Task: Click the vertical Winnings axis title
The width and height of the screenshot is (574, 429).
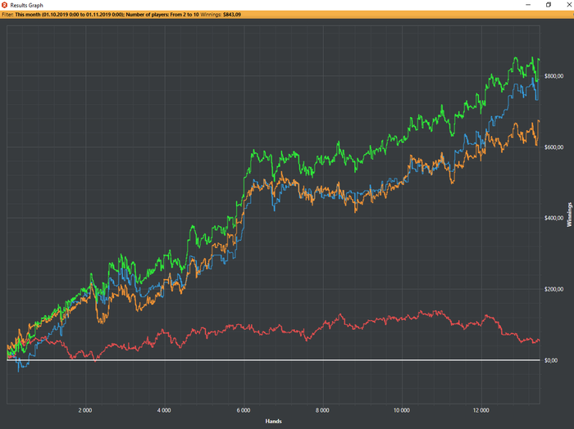Action: click(x=569, y=214)
